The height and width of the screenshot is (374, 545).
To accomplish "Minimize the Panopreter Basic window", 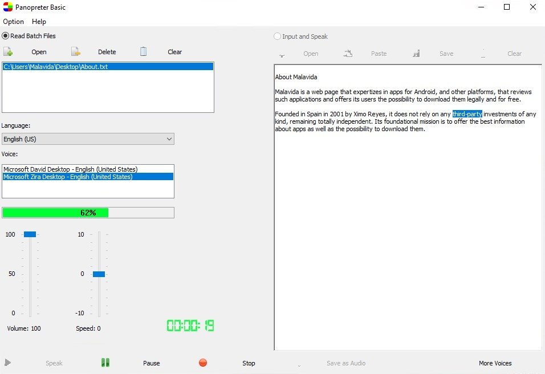I will coord(481,7).
